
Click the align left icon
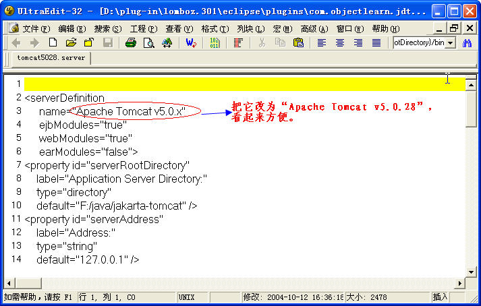point(322,42)
